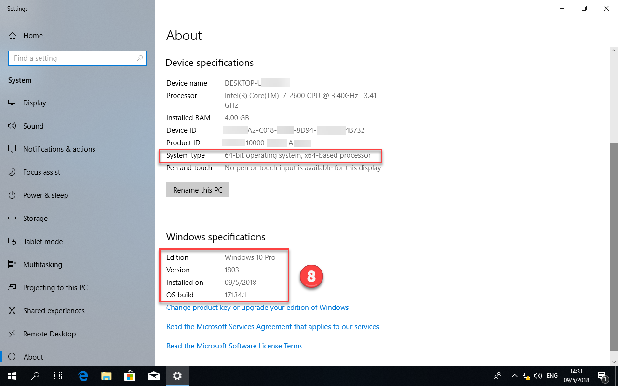The height and width of the screenshot is (386, 618).
Task: Open the People icon in system tray
Action: click(498, 376)
